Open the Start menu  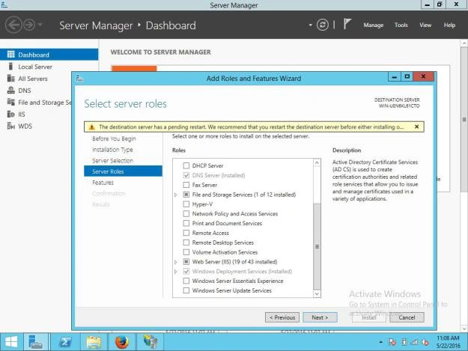click(11, 342)
